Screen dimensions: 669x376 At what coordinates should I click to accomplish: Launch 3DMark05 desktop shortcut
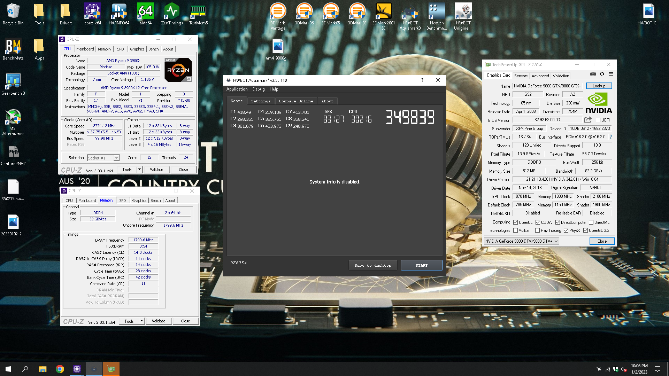tap(331, 14)
